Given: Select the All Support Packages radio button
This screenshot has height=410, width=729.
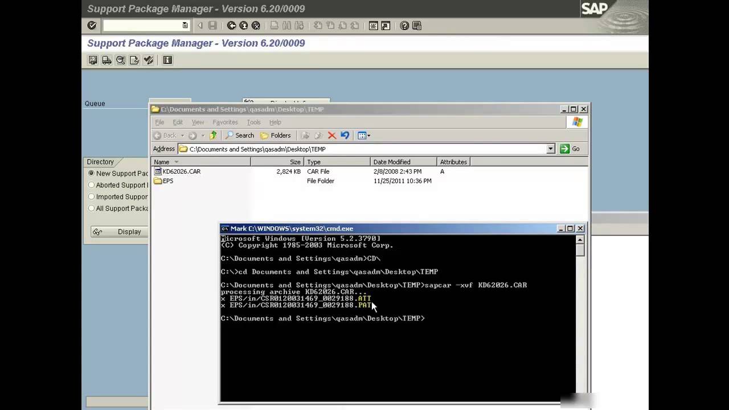Looking at the screenshot, I should click(91, 208).
